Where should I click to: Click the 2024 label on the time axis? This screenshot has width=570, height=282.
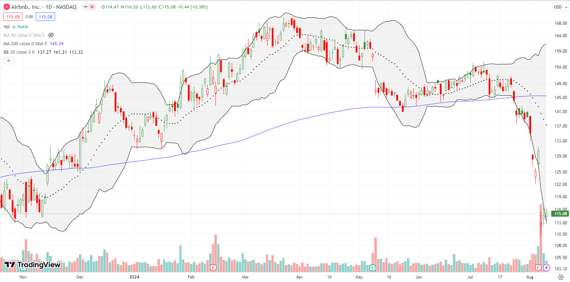(x=134, y=277)
